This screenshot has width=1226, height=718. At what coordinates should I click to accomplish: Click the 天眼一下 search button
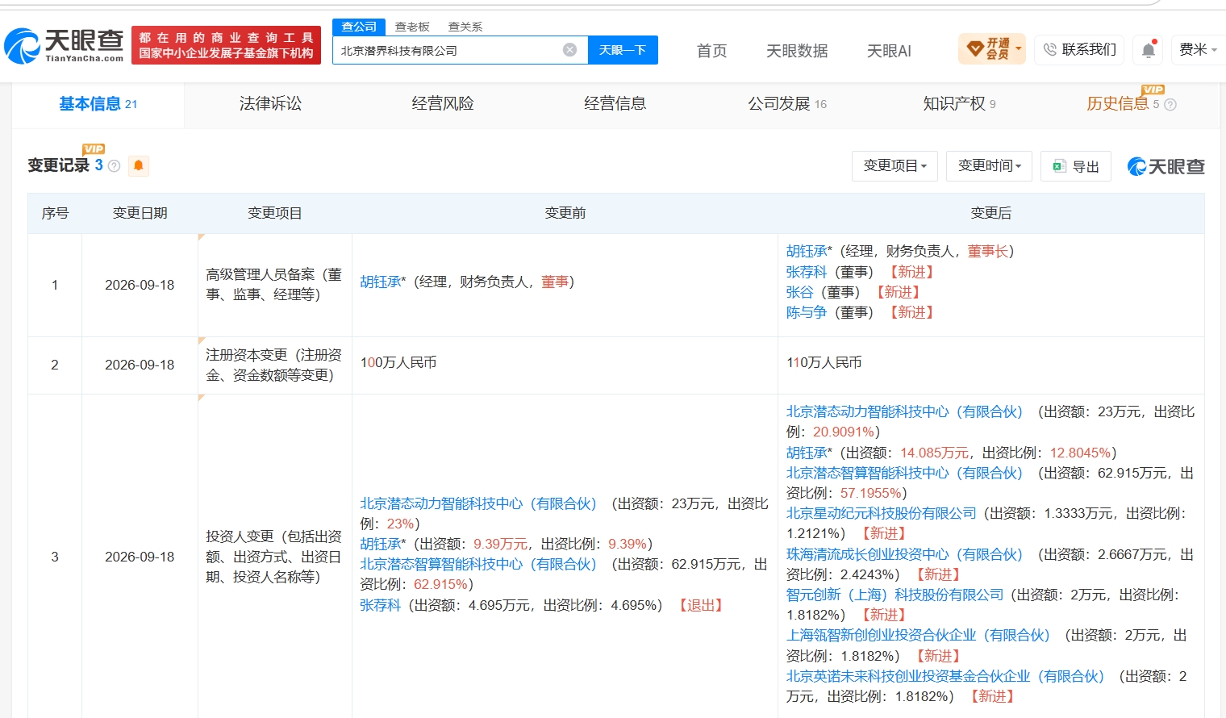pos(623,50)
